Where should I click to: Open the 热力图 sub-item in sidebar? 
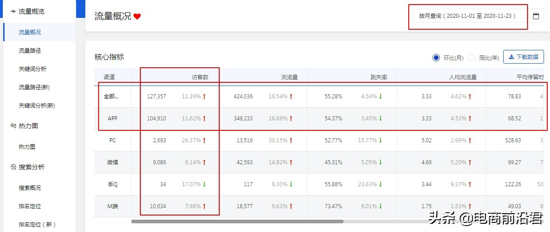tap(27, 146)
